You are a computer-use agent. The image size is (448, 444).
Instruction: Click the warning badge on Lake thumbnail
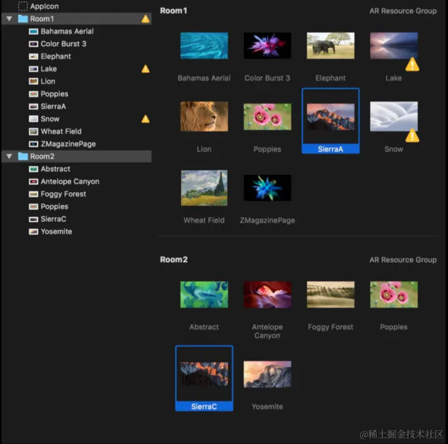tap(412, 64)
